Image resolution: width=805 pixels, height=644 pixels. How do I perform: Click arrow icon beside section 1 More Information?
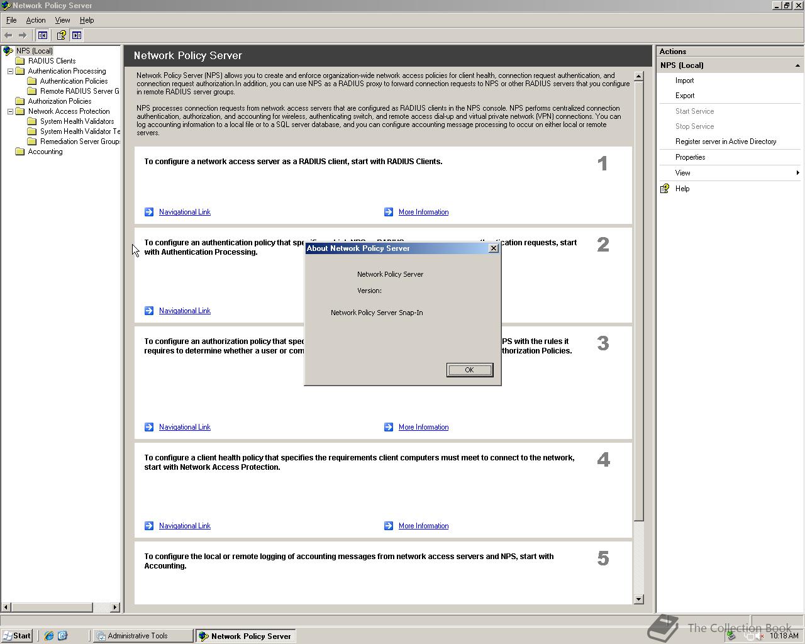[389, 212]
